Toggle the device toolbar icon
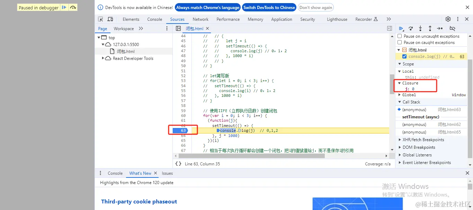Image resolution: width=473 pixels, height=210 pixels. tap(110, 19)
